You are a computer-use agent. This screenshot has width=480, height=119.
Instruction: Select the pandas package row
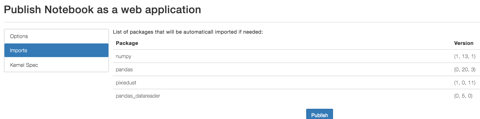pyautogui.click(x=296, y=70)
